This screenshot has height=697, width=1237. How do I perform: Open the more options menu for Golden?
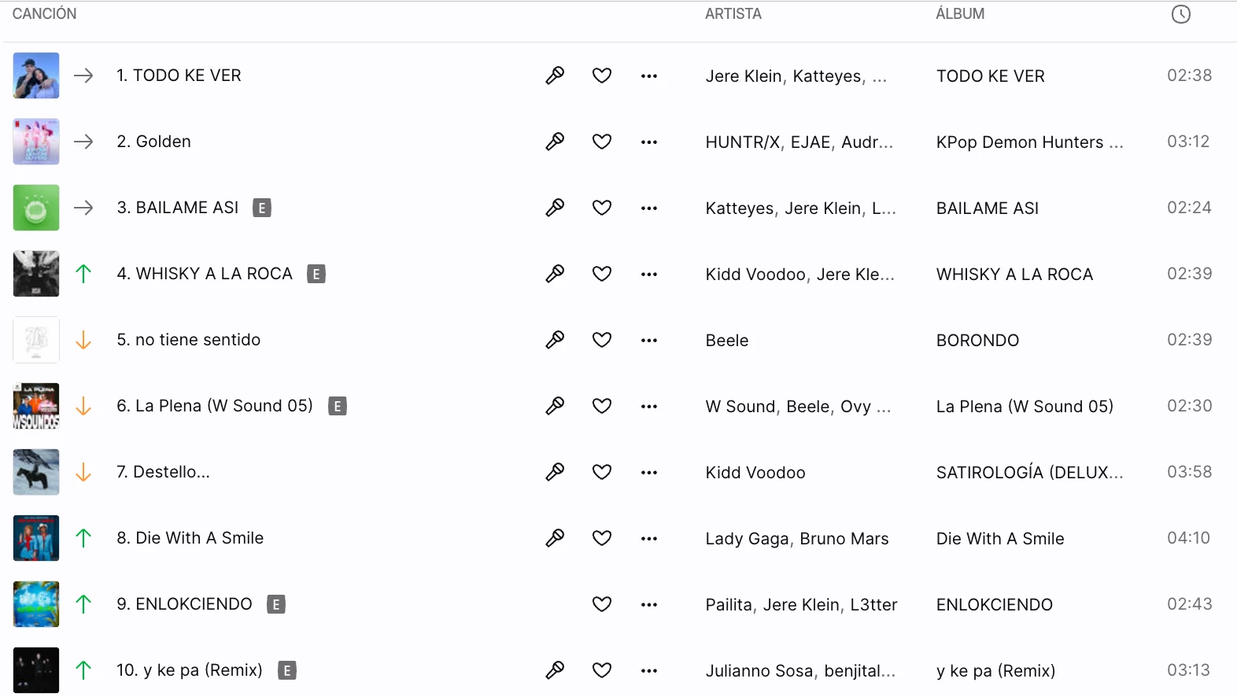649,142
